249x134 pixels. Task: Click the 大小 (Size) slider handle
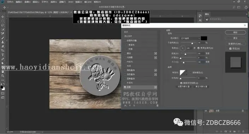click(x=184, y=62)
